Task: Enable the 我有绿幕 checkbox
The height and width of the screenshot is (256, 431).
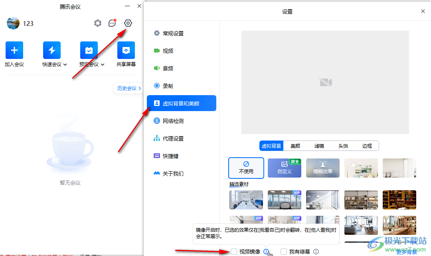Action: [x=284, y=252]
